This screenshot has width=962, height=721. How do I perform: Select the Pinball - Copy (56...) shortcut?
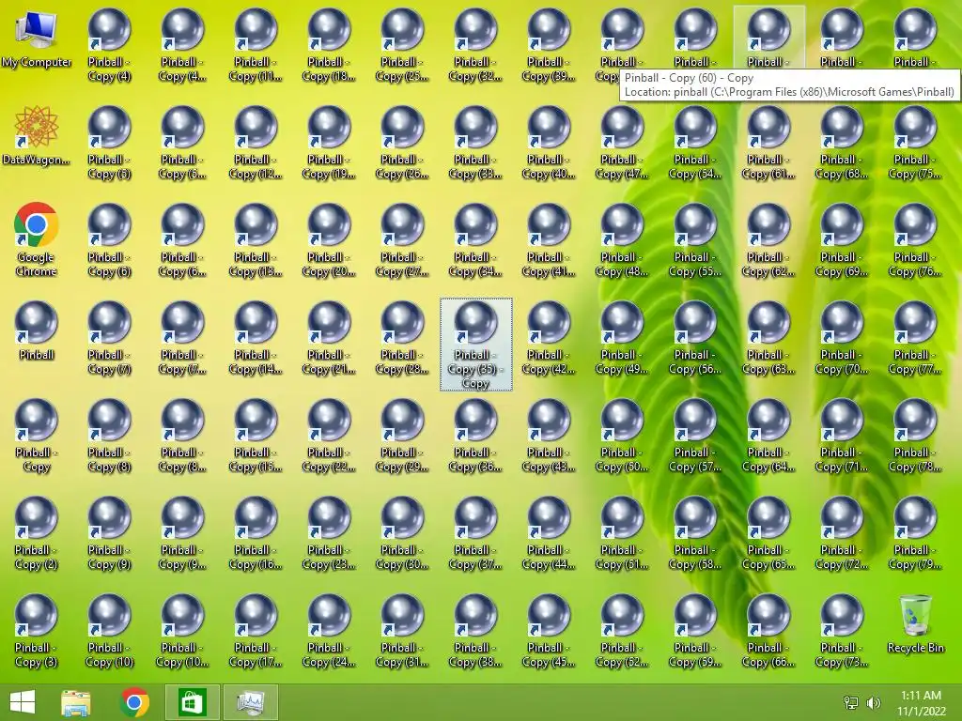pyautogui.click(x=695, y=338)
